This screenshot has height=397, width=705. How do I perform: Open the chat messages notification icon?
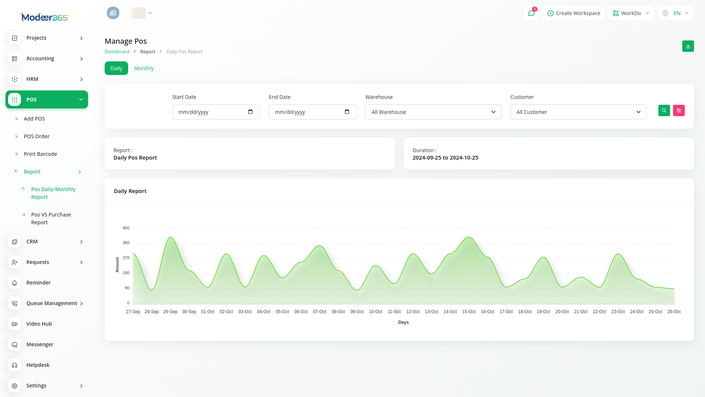click(531, 13)
